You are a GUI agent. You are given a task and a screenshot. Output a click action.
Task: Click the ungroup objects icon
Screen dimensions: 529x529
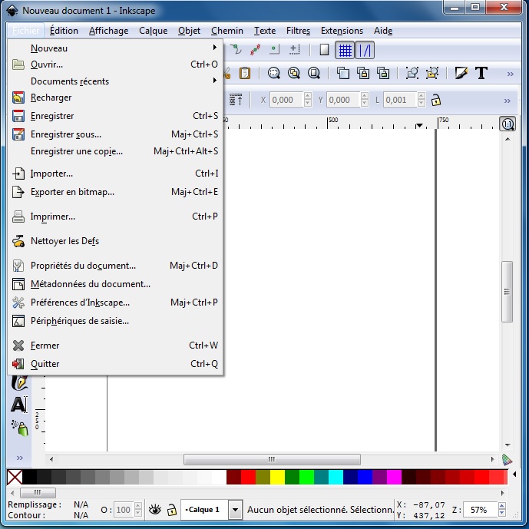432,73
